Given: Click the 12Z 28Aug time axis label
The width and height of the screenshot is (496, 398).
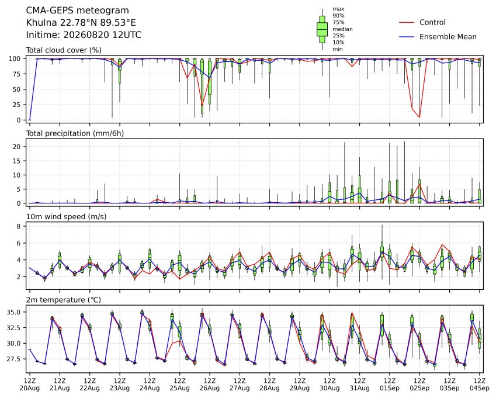Looking at the screenshot, I should tap(269, 385).
